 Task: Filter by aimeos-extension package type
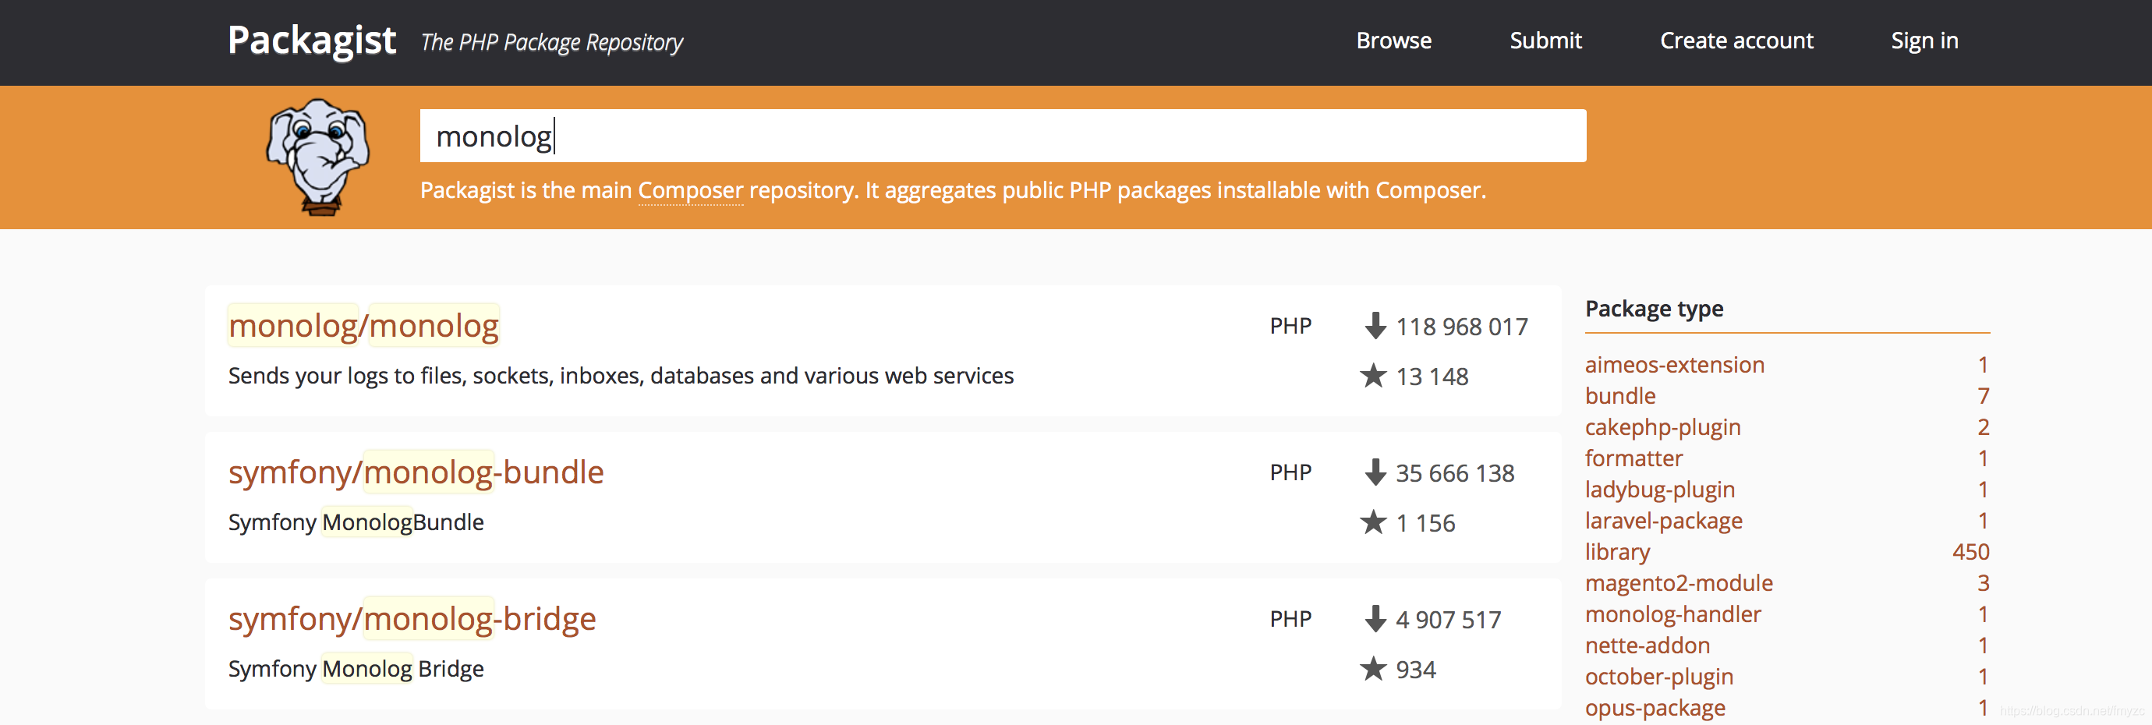(x=1674, y=365)
